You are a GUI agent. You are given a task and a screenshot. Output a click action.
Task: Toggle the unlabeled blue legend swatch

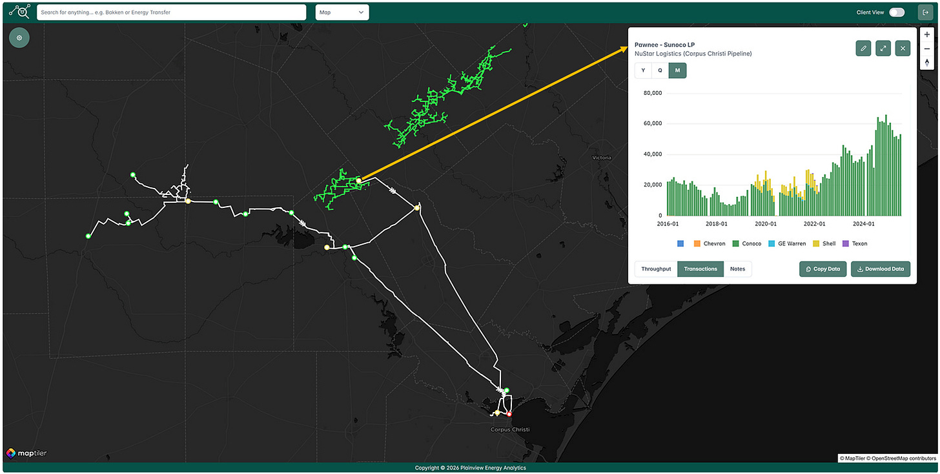680,243
